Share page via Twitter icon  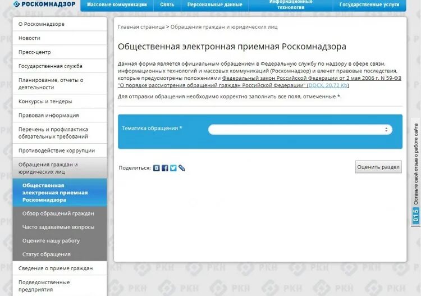pyautogui.click(x=173, y=168)
